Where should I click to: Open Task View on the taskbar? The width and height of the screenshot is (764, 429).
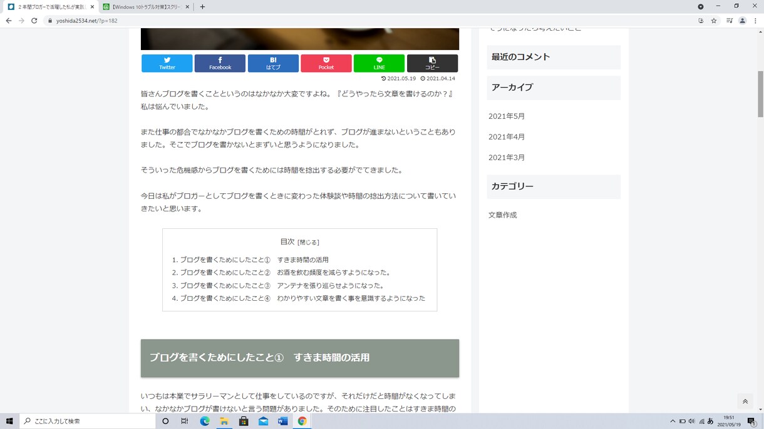coord(184,421)
